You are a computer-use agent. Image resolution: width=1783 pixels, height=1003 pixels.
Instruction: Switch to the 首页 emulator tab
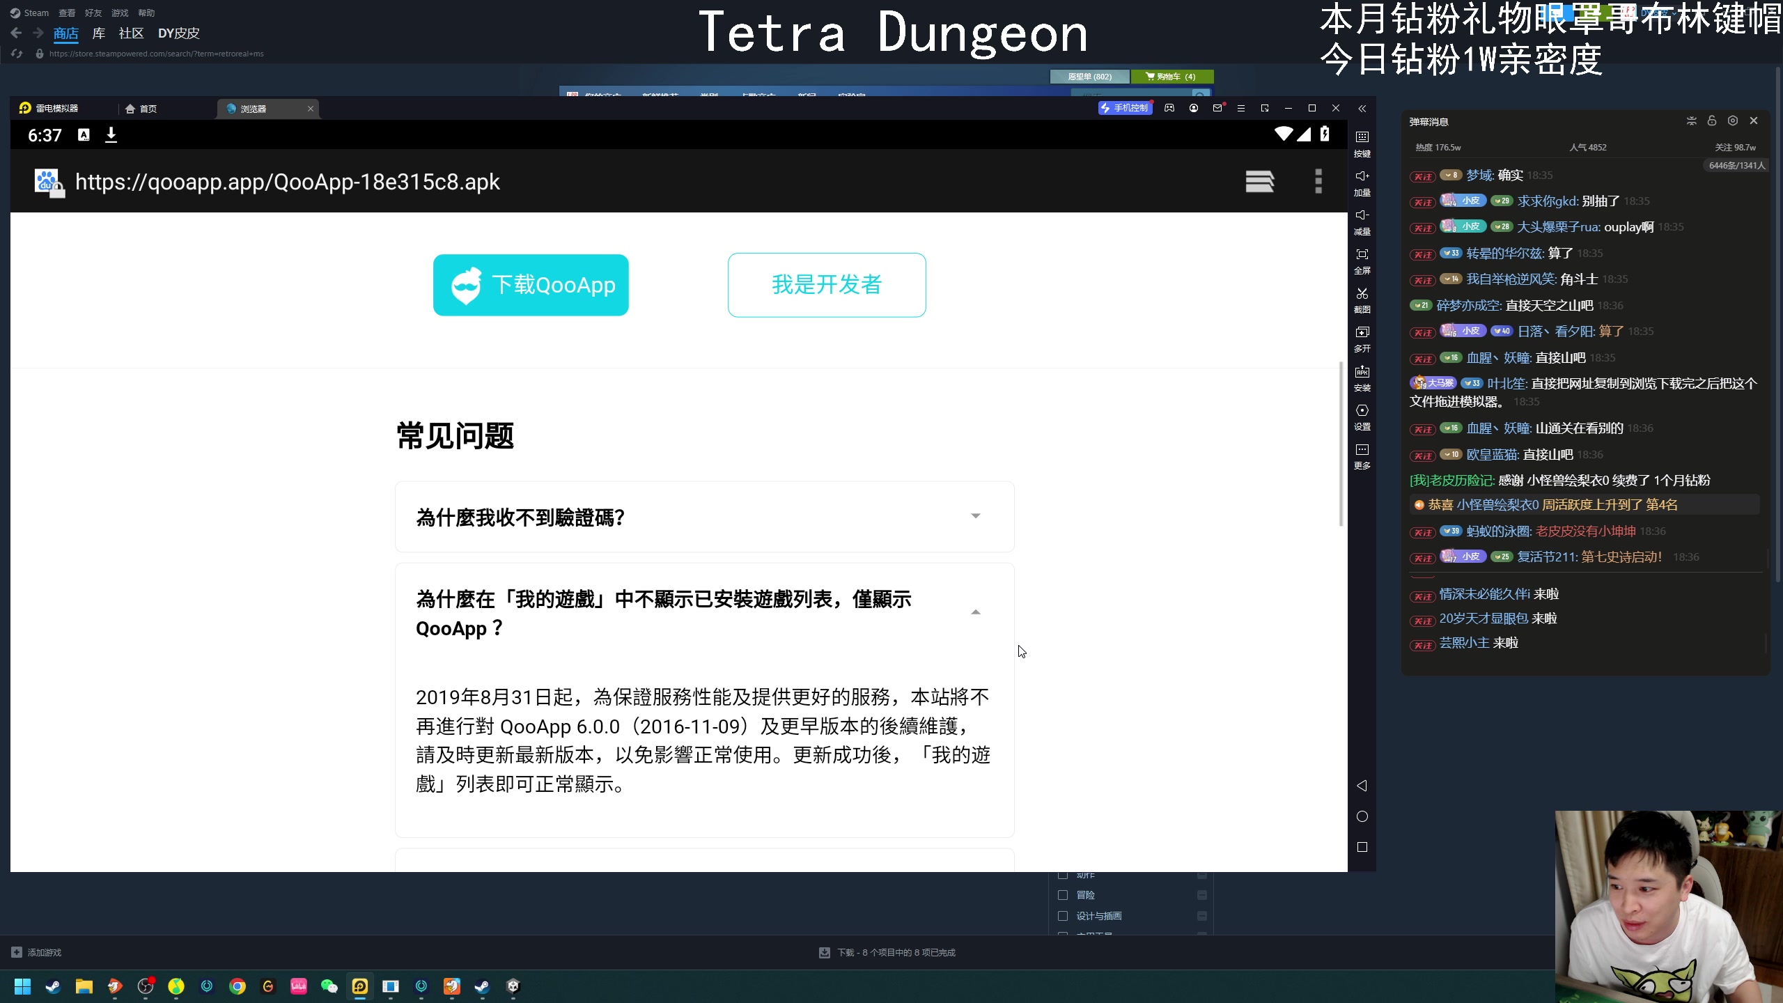coord(141,109)
